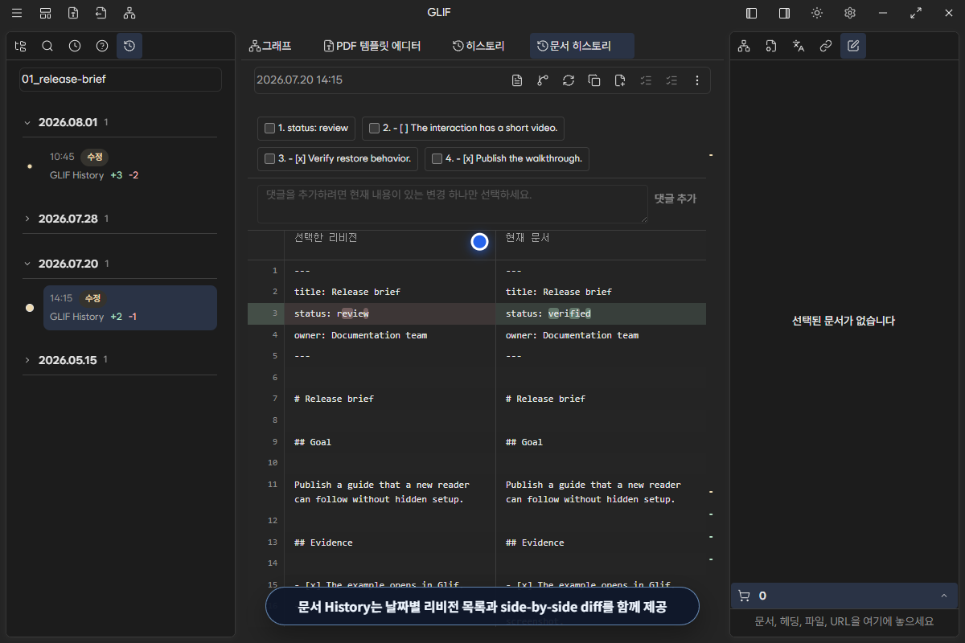Open the clock recent icon in left panel
The image size is (965, 643).
pos(75,46)
